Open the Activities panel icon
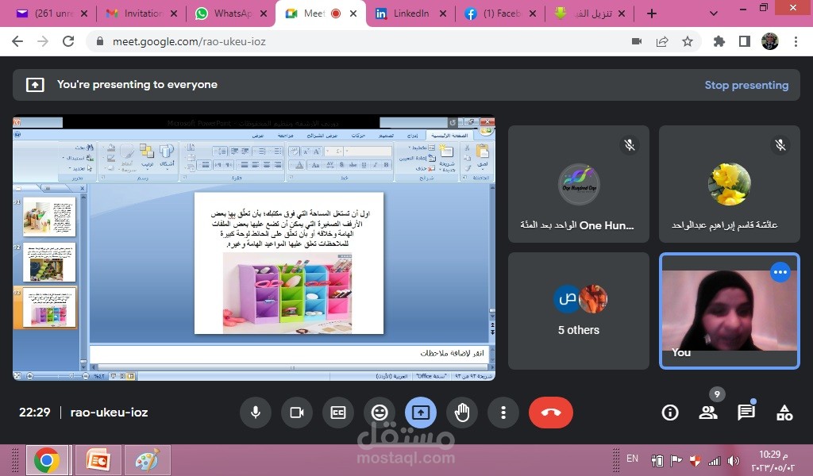The height and width of the screenshot is (476, 813). click(x=784, y=413)
